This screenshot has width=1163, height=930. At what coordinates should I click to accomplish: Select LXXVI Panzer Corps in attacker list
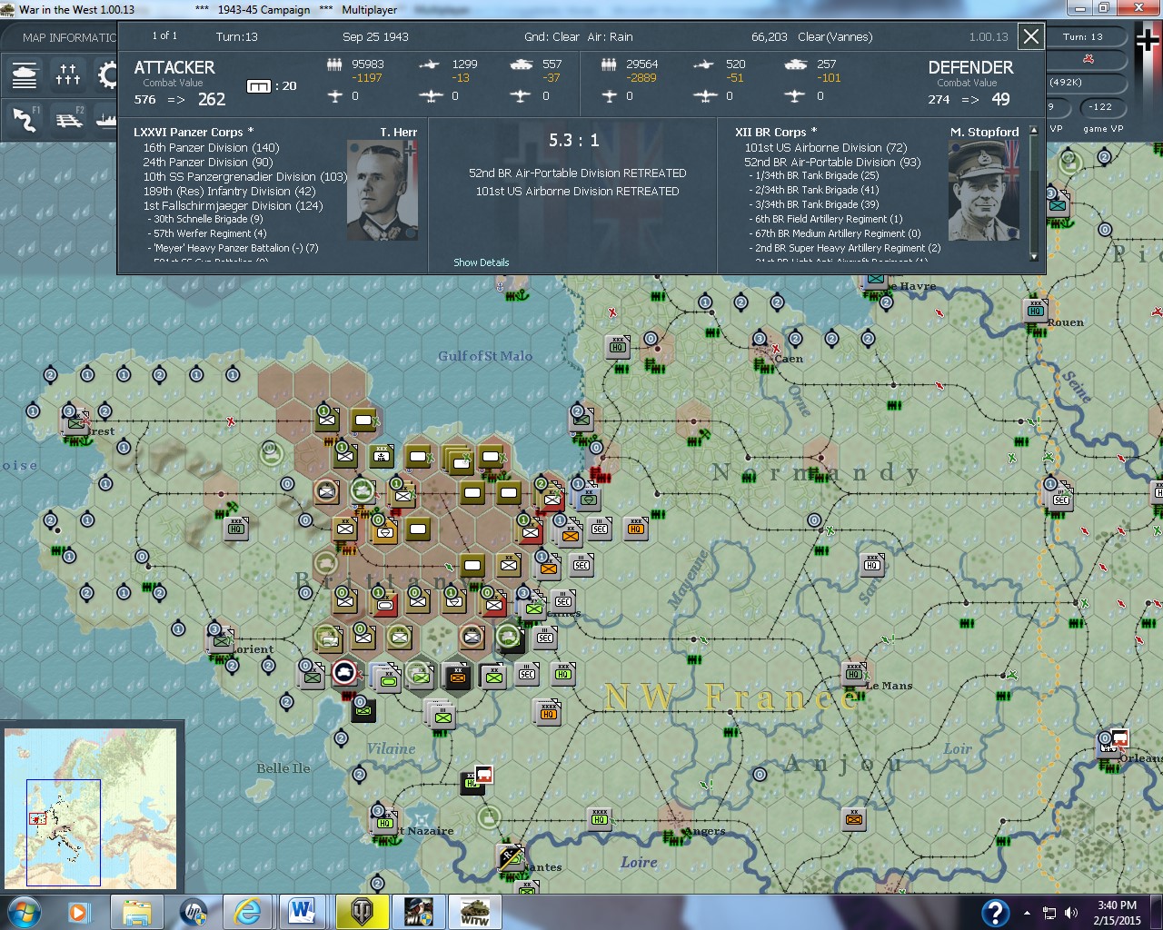point(194,133)
